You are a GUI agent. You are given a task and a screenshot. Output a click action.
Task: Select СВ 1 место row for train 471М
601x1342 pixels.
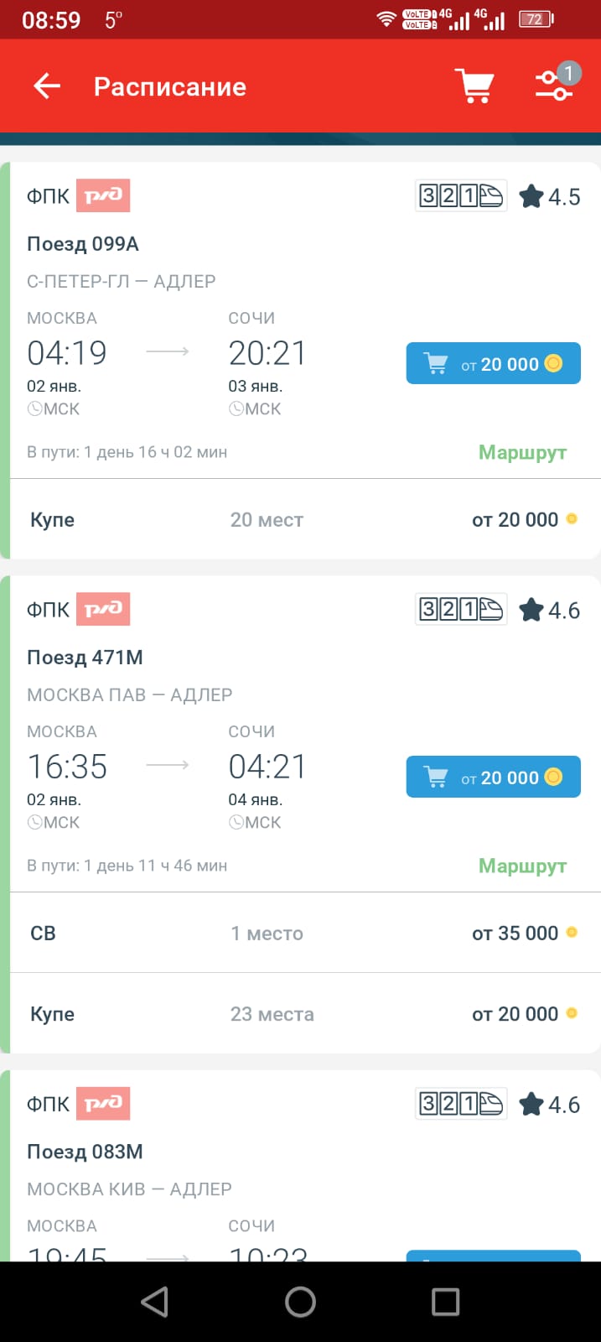302,933
